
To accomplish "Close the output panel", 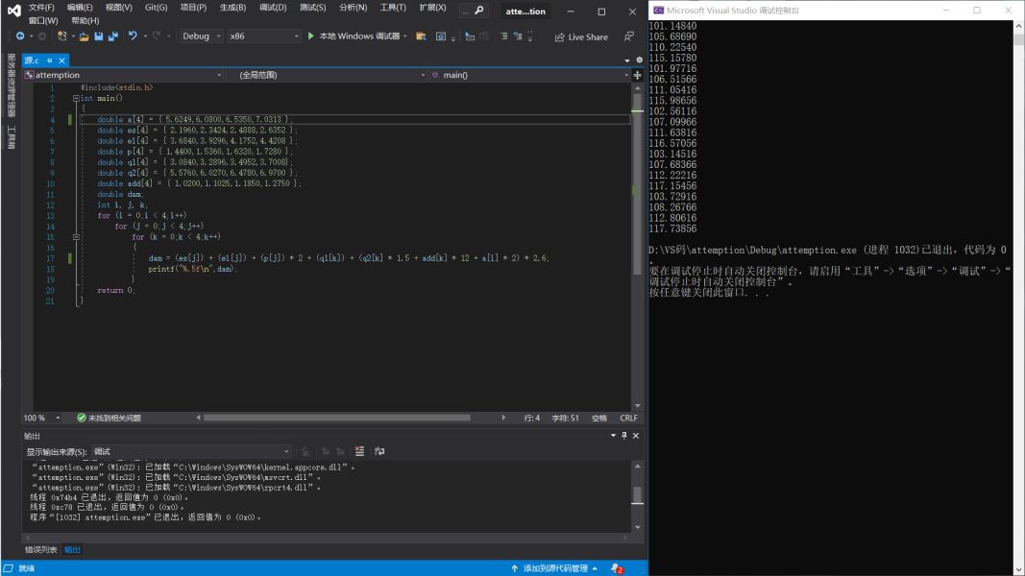I will point(636,436).
